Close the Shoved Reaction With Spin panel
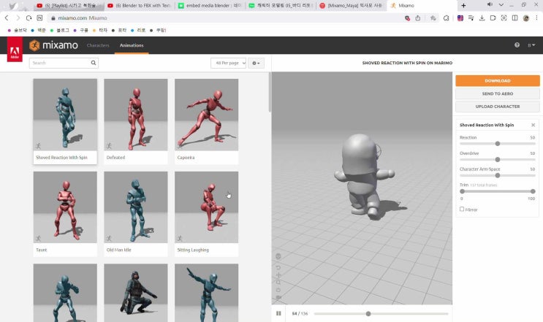Image resolution: width=543 pixels, height=322 pixels. [533, 125]
